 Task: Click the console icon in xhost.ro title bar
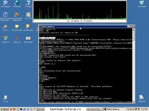tap(40, 27)
